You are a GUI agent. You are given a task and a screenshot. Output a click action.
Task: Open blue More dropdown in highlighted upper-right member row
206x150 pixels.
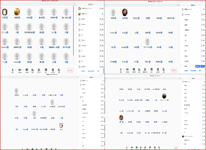tap(203, 66)
